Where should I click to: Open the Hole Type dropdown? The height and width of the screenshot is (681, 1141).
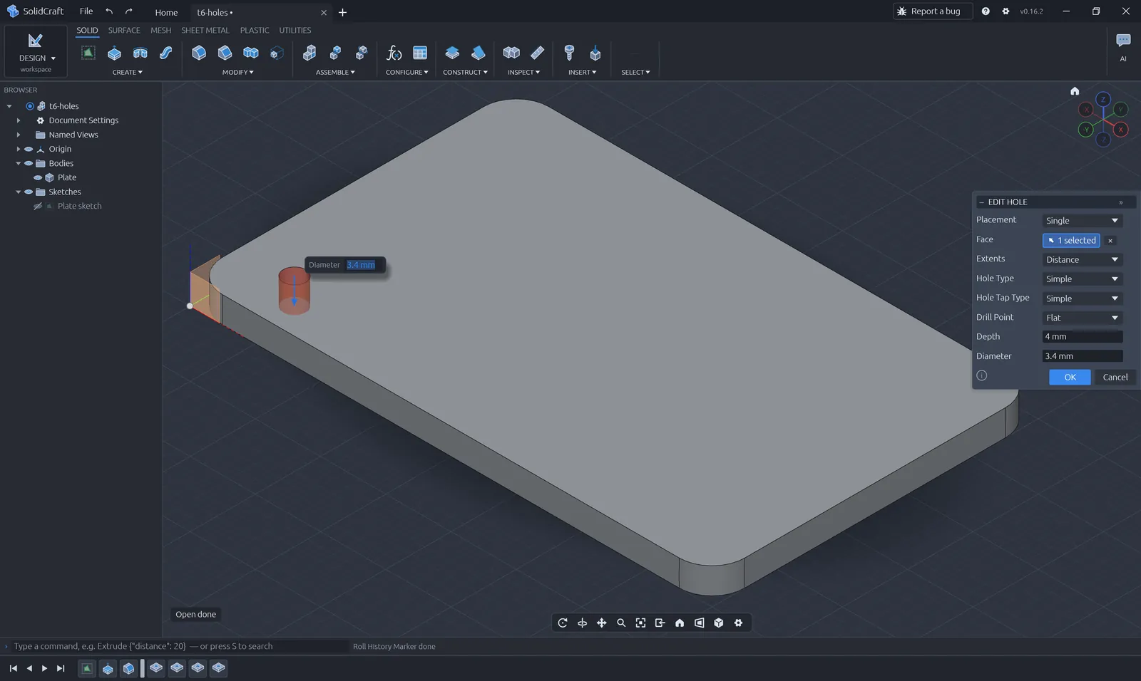1083,279
